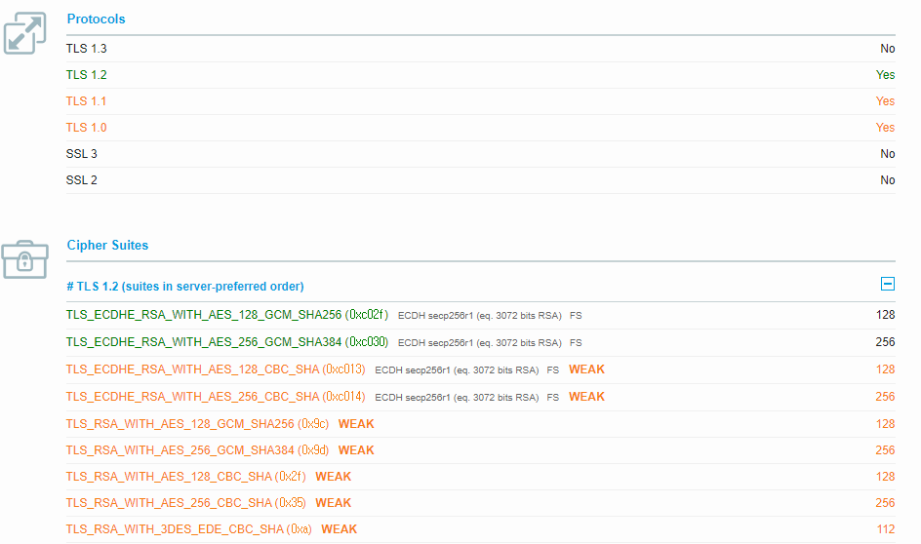Screen dimensions: 921x544
Task: Select TLS_RSA_WITH_AES_128_CBC_SHA (0x2f) suite name
Action: [x=186, y=477]
